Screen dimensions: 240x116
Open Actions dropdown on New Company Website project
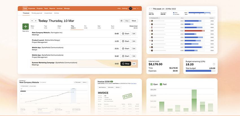[x=85, y=82]
